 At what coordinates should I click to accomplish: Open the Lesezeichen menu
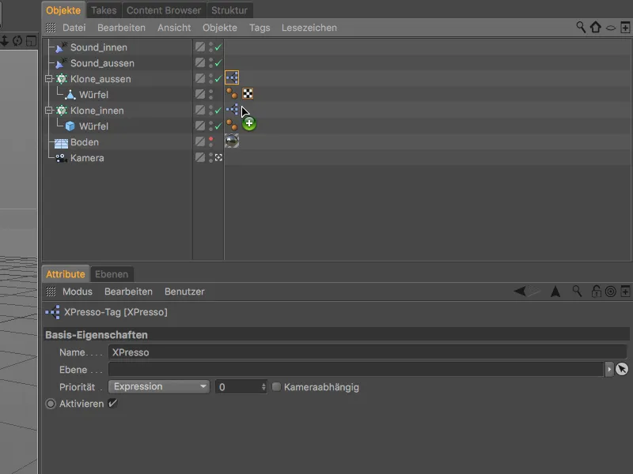(x=309, y=28)
